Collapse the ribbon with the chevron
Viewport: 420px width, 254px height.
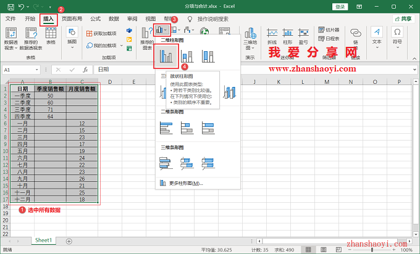(414, 59)
